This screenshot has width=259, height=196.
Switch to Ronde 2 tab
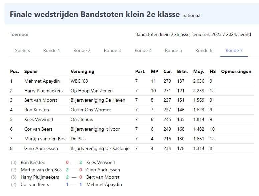pos(82,50)
